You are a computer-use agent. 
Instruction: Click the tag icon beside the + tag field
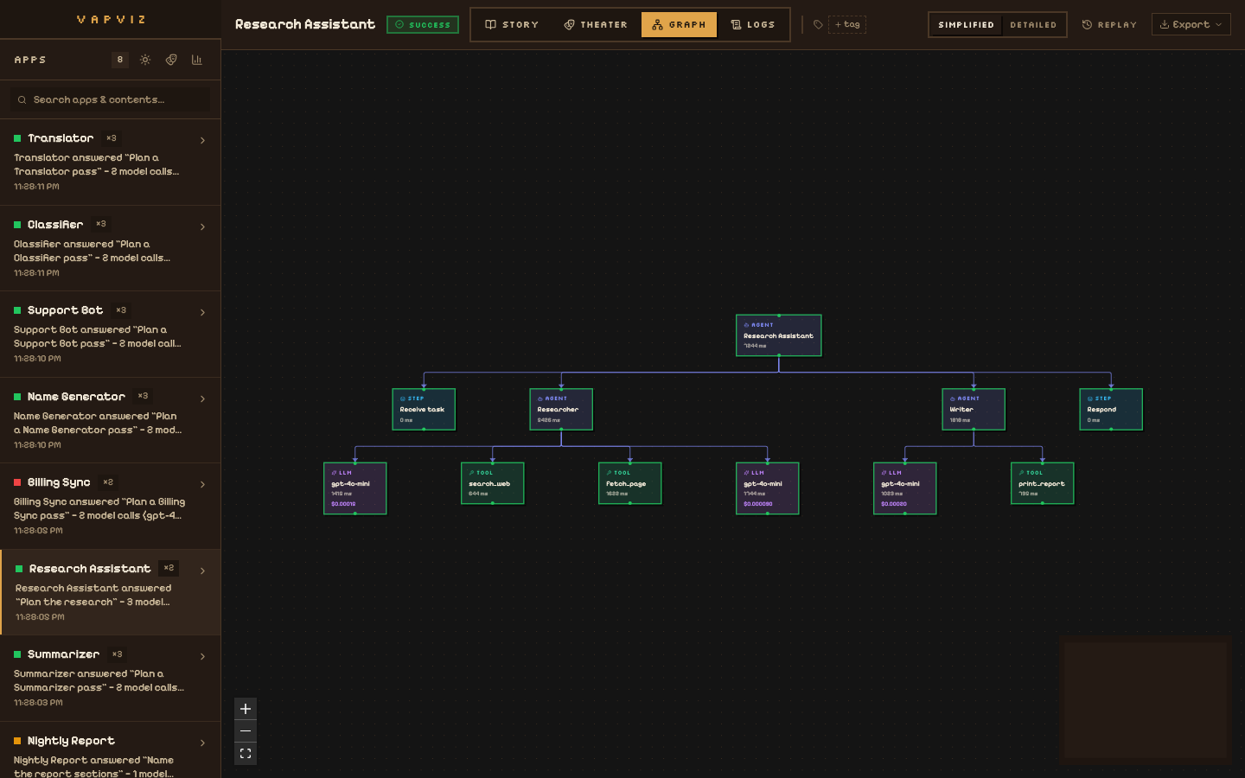[818, 24]
